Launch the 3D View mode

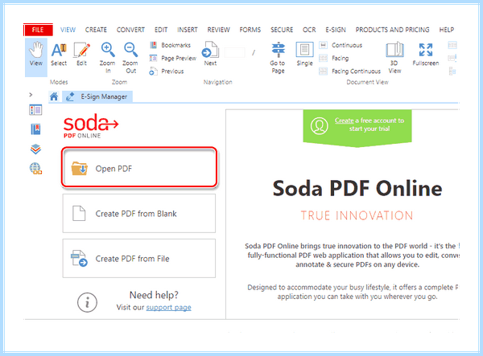click(394, 58)
